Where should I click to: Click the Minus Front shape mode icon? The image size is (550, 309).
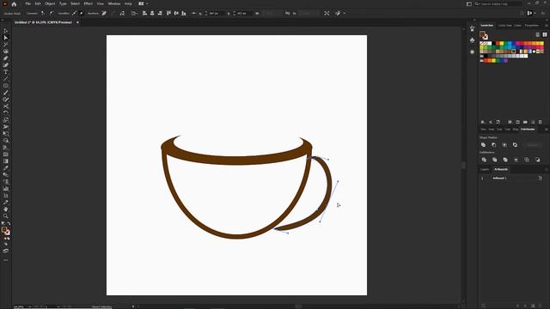coord(494,145)
